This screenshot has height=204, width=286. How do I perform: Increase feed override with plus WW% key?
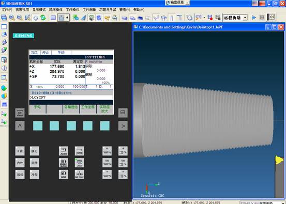[x=107, y=151]
